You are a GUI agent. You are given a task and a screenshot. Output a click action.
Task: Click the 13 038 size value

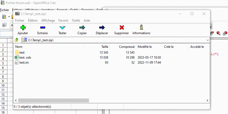[x=104, y=58]
